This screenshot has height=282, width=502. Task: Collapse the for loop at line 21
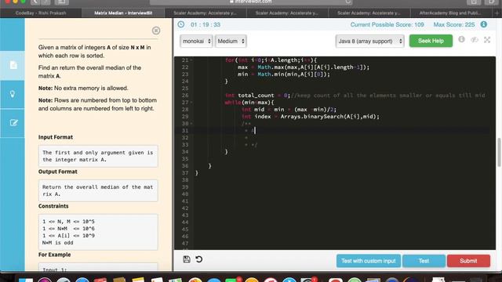pos(191,60)
